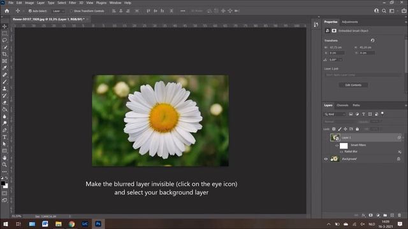Click the flower document tab
Image resolution: width=408 pixels, height=229 pixels.
(x=48, y=19)
